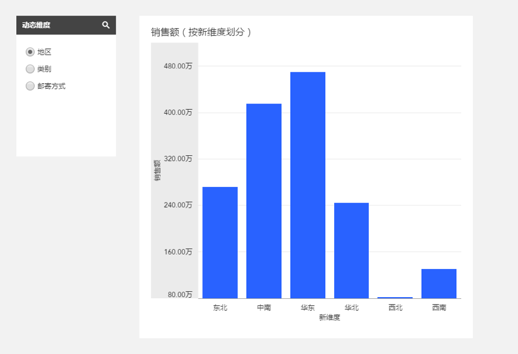The width and height of the screenshot is (518, 354).
Task: Click the 西北 x-axis label
Action: [395, 308]
